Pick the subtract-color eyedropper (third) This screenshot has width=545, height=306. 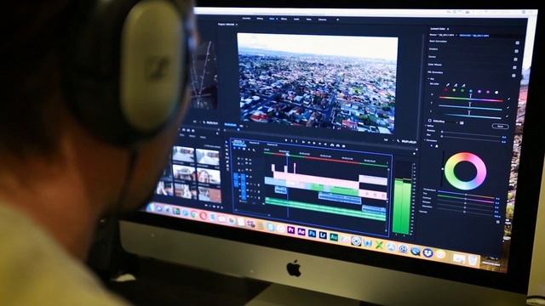point(463,85)
